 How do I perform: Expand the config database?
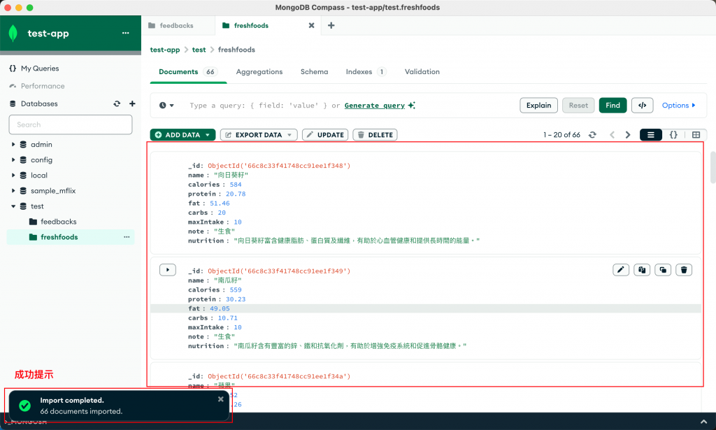(x=13, y=160)
